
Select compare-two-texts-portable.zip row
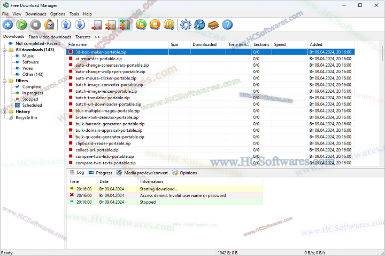[x=211, y=163]
